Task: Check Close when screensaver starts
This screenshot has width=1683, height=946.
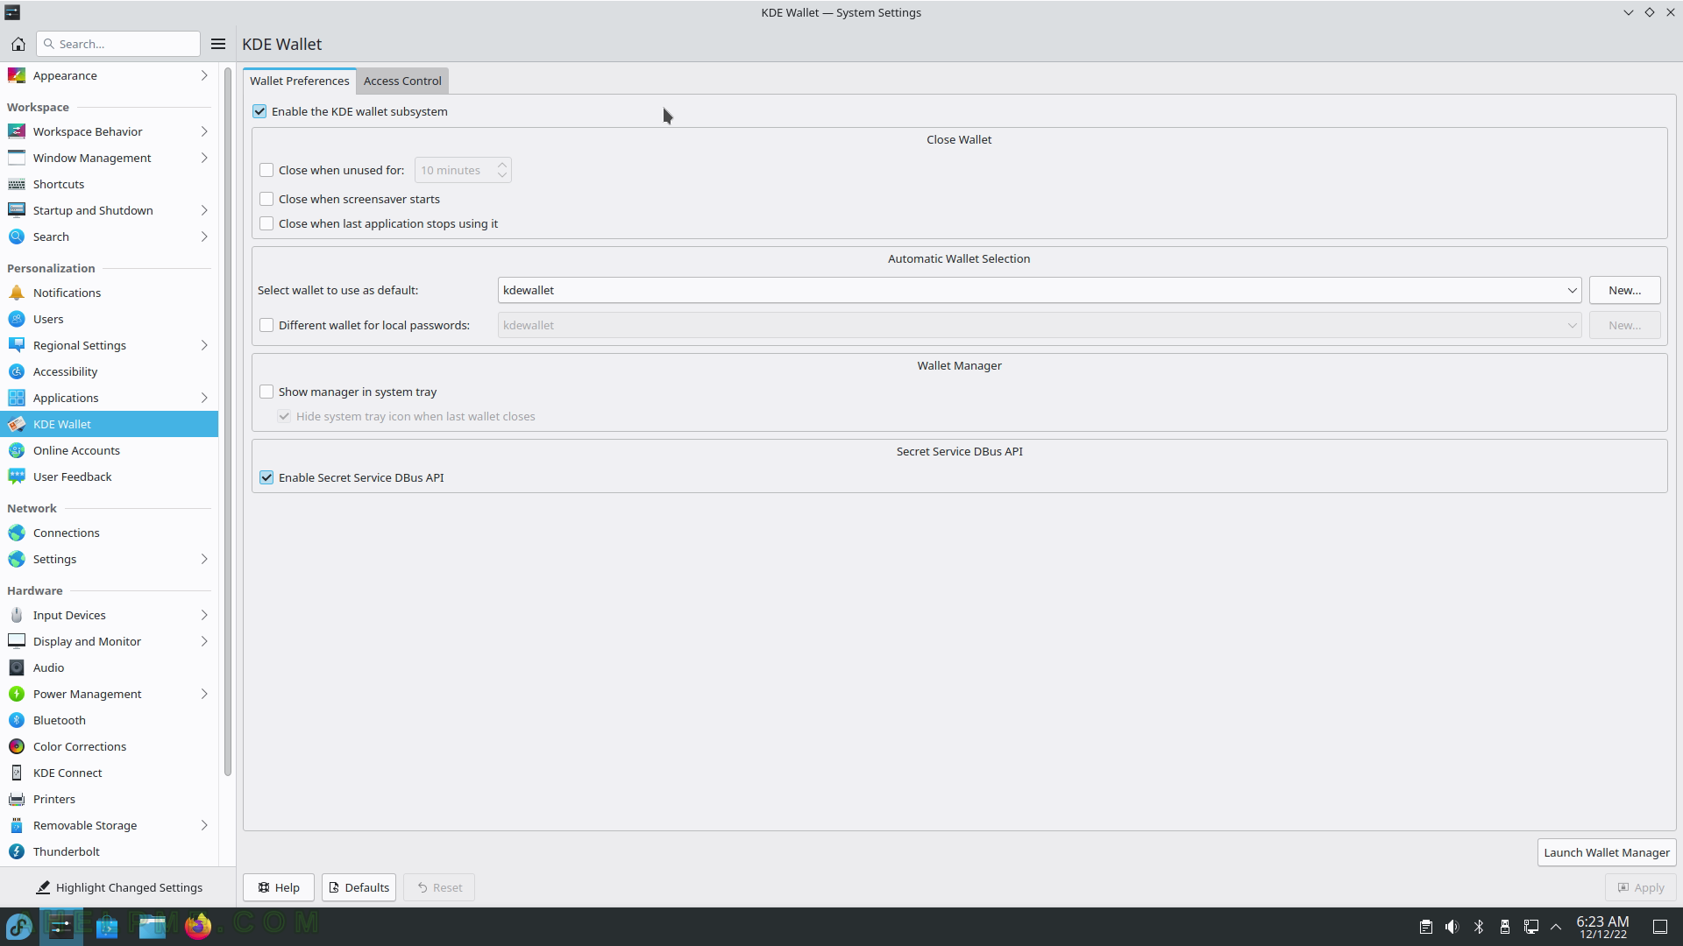Action: point(266,199)
